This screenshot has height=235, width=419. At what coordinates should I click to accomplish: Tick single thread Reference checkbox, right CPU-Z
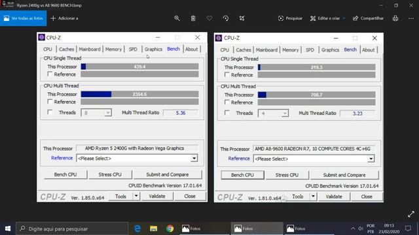pyautogui.click(x=227, y=74)
